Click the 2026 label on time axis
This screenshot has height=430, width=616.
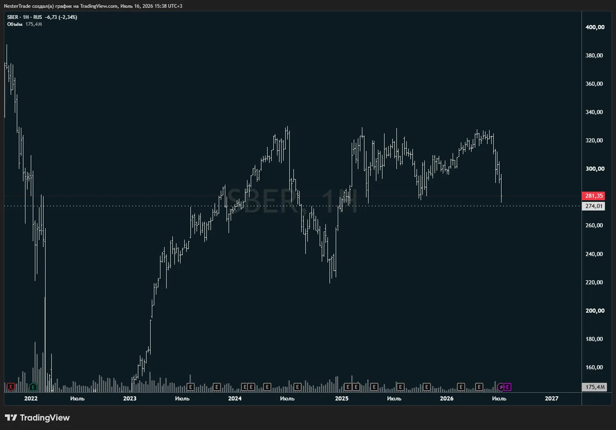(447, 398)
